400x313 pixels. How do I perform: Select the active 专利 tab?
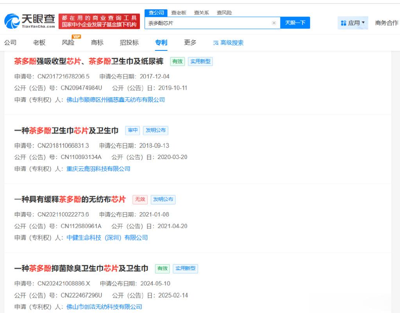click(x=161, y=42)
